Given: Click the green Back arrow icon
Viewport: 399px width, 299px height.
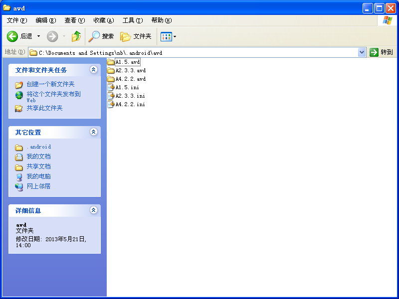Looking at the screenshot, I should 12,36.
